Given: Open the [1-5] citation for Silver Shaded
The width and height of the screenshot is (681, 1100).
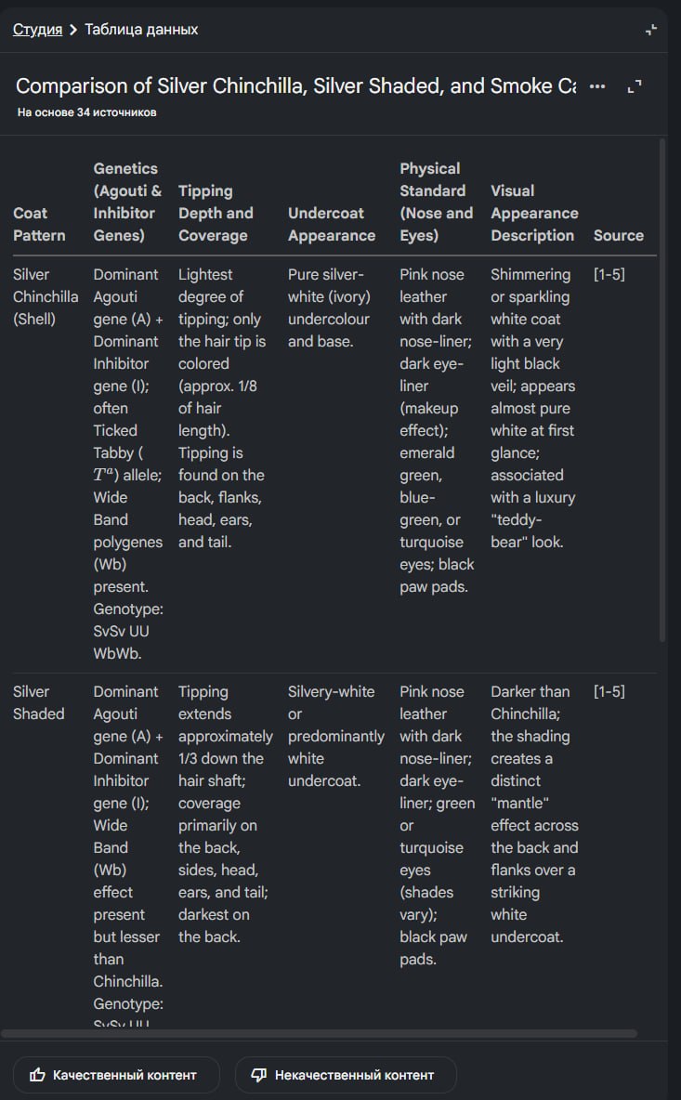Looking at the screenshot, I should 609,692.
